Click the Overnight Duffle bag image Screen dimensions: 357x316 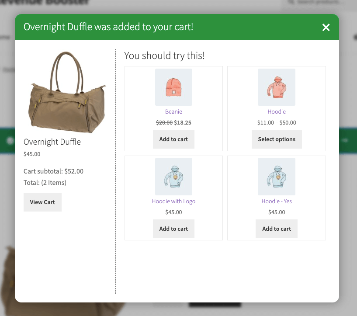coord(67,92)
